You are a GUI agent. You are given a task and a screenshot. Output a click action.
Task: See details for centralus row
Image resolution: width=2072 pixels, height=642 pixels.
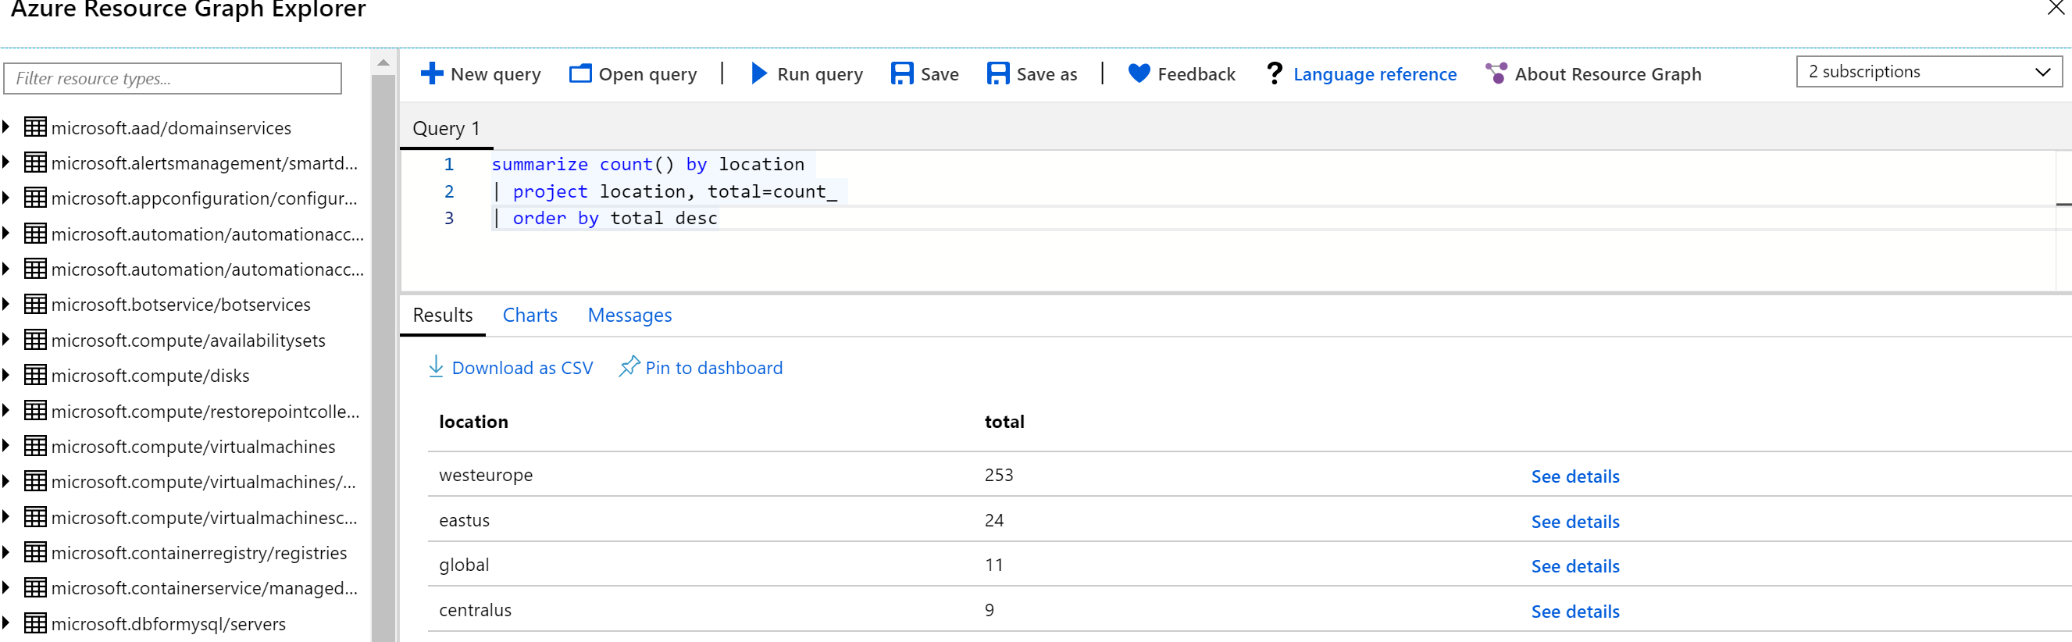click(1575, 612)
